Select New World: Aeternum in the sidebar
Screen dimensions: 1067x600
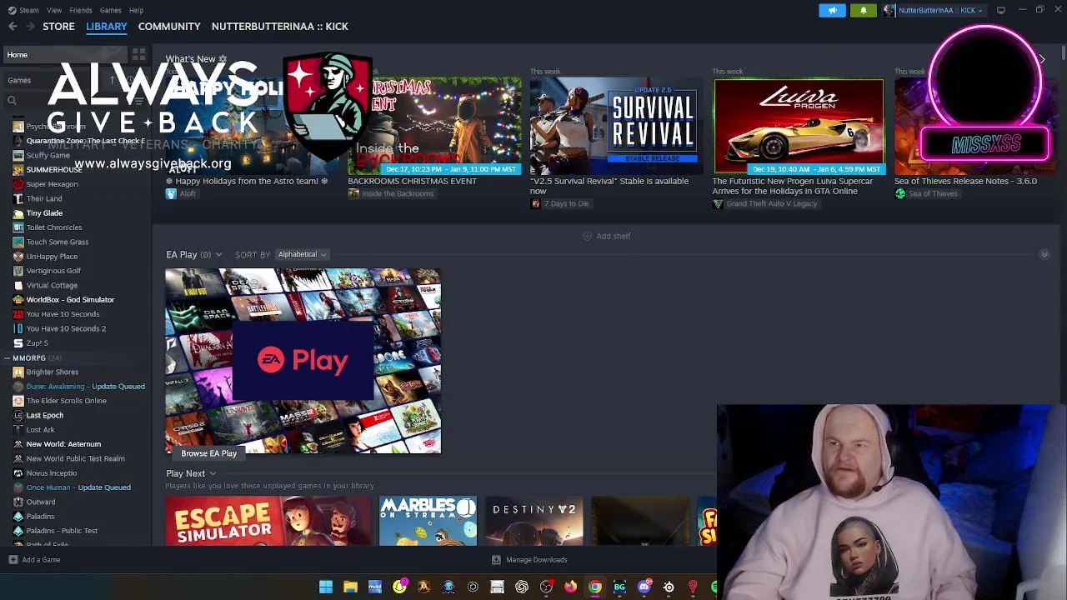63,444
